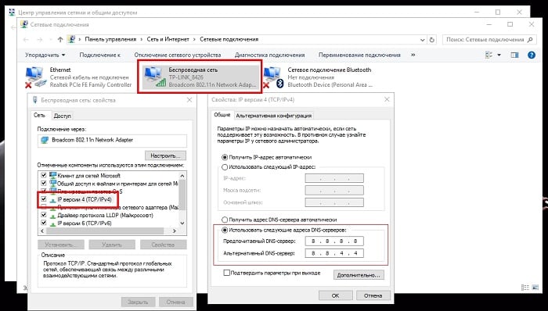Viewport: 548px width, 311px height.
Task: Select the Bluetooth network connection icon
Action: click(274, 77)
